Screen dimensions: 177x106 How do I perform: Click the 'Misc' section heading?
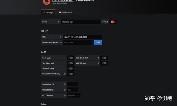(44, 104)
